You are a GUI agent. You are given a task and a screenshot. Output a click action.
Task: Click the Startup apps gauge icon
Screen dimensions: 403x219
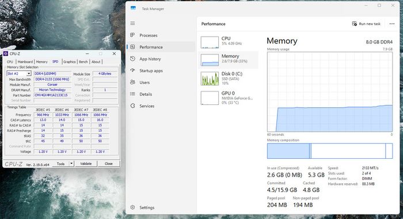click(132, 71)
